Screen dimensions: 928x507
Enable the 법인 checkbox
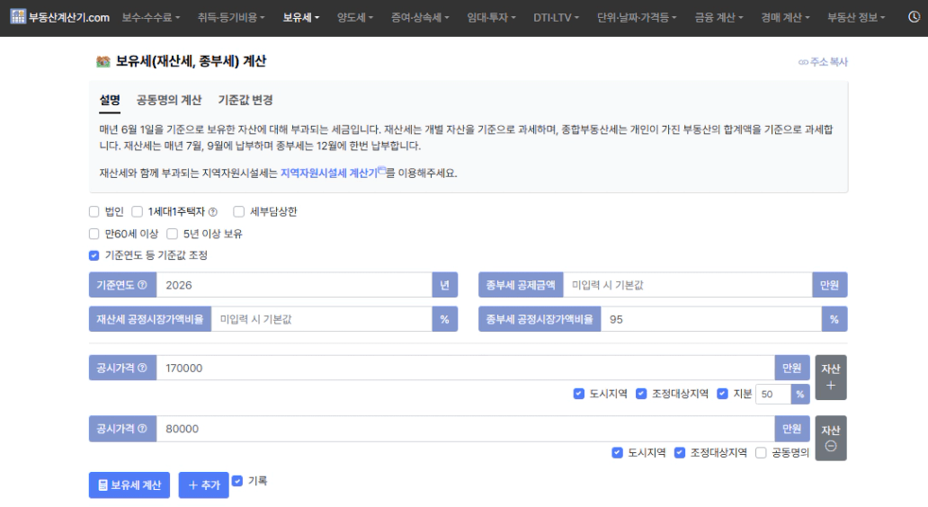[94, 212]
